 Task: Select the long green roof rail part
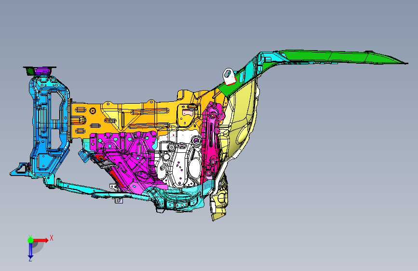coord(341,57)
